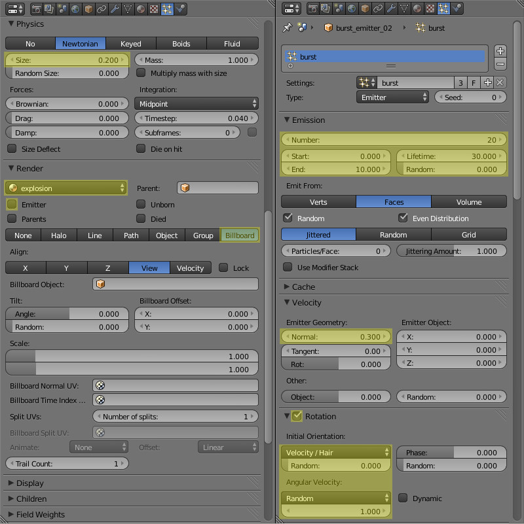Toggle the Emitter render checkbox
Viewport: 524px width, 524px height.
(12, 205)
